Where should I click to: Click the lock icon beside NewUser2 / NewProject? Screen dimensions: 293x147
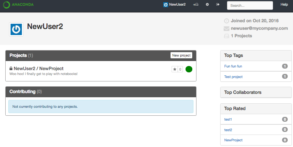(11, 69)
